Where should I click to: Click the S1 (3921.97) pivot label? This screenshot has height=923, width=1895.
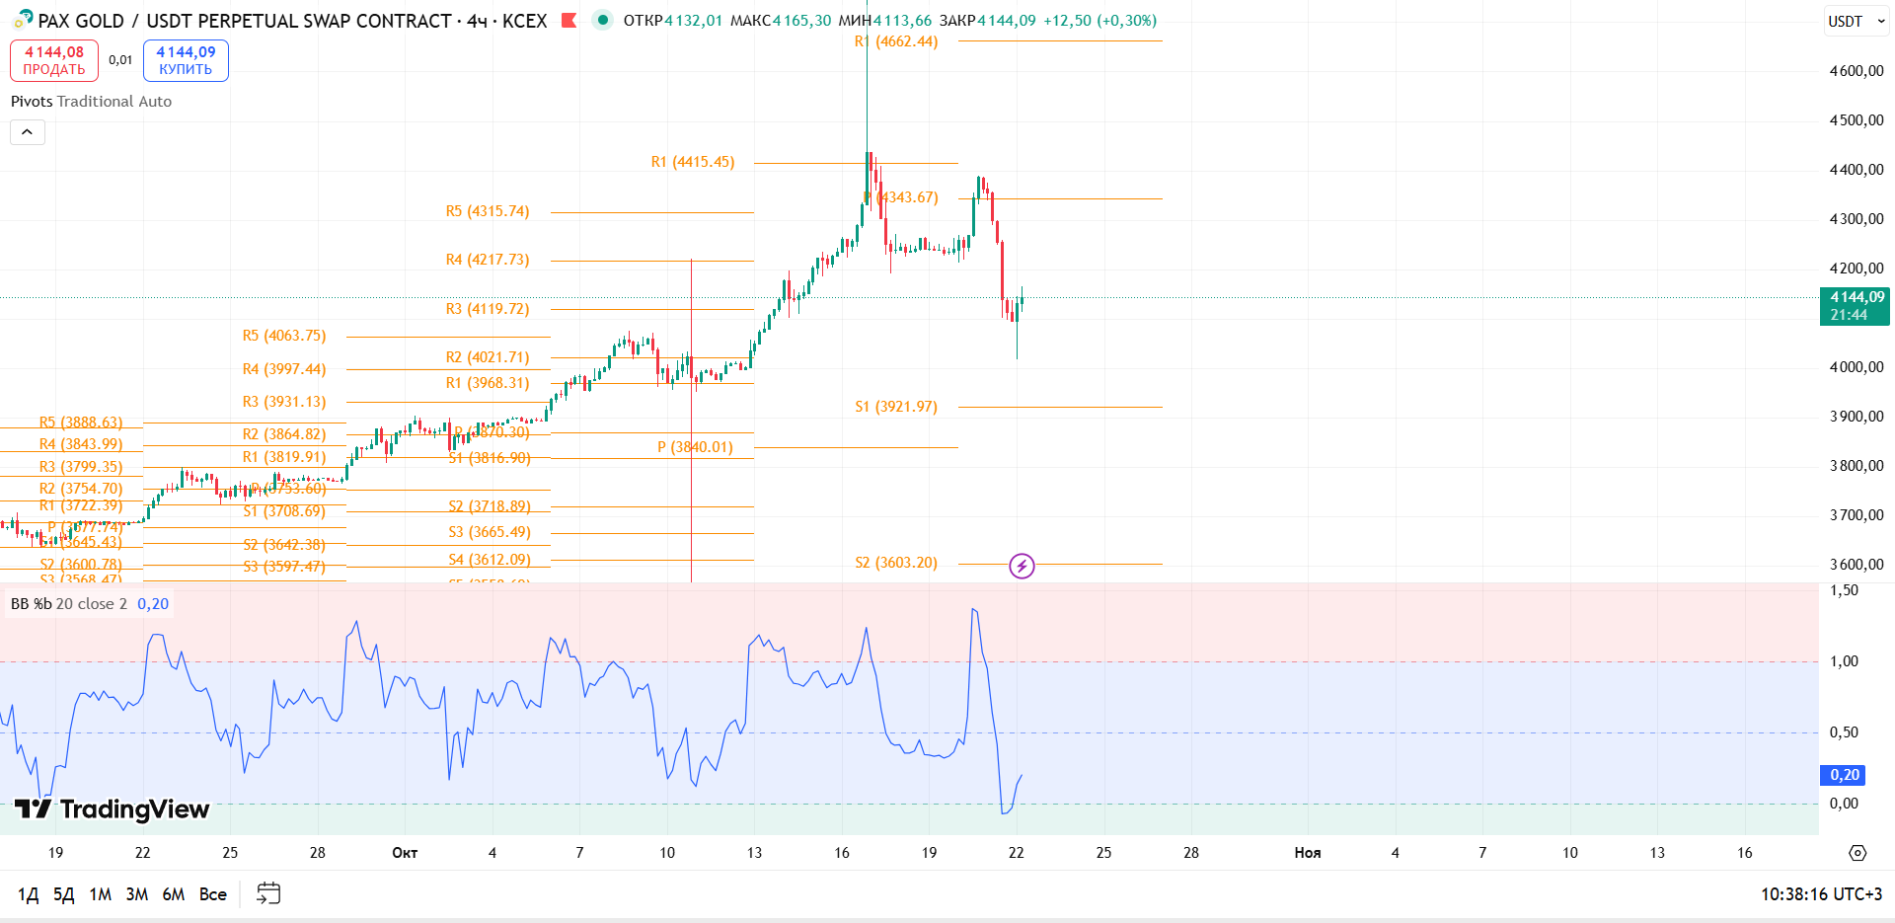coord(896,407)
